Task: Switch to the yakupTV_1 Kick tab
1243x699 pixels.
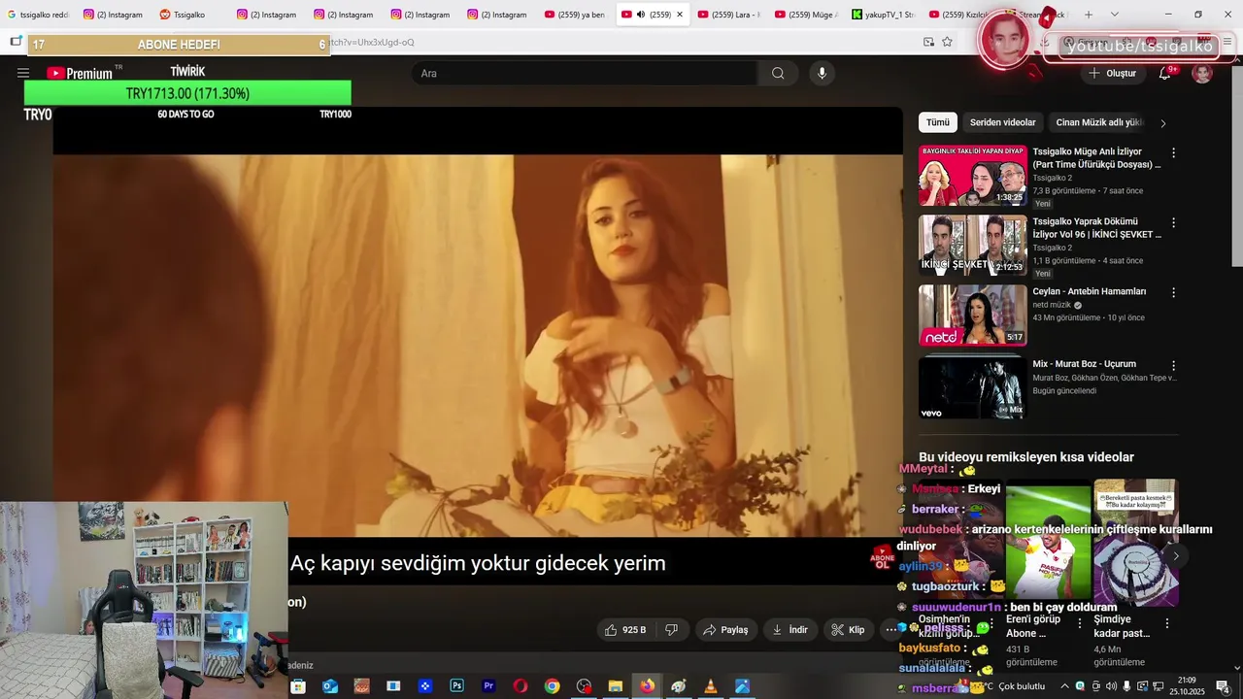Action: click(x=883, y=15)
